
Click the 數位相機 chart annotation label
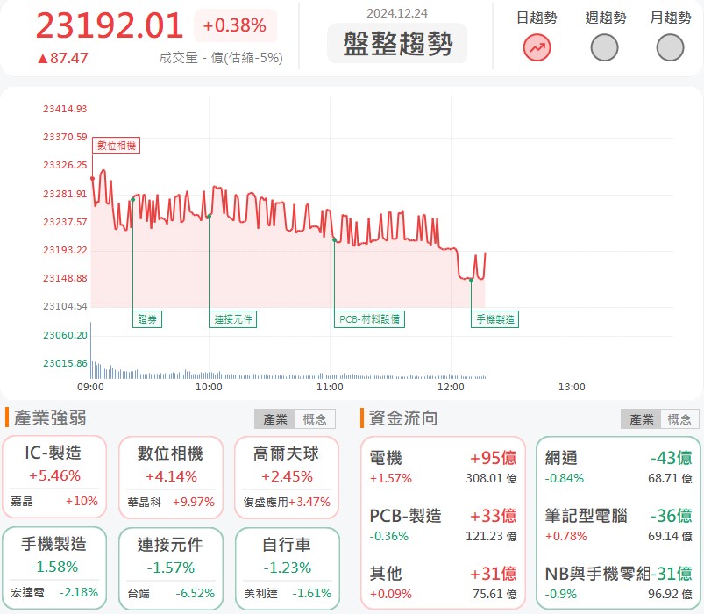tap(117, 146)
